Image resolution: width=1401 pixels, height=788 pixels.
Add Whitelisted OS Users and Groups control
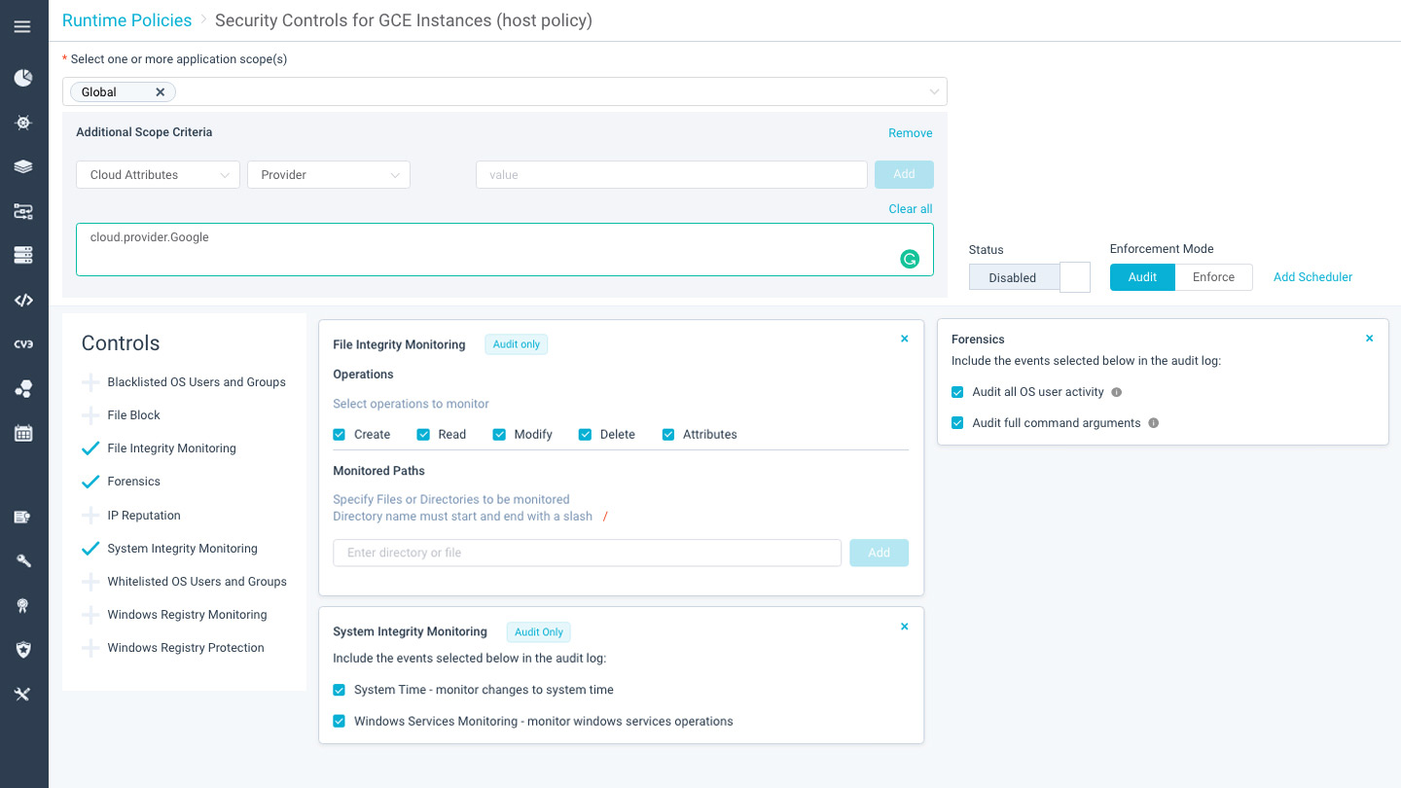(90, 582)
